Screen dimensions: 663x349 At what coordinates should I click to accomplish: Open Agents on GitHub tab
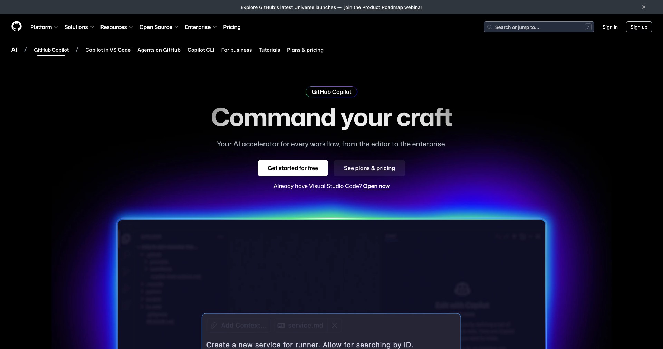pyautogui.click(x=159, y=50)
